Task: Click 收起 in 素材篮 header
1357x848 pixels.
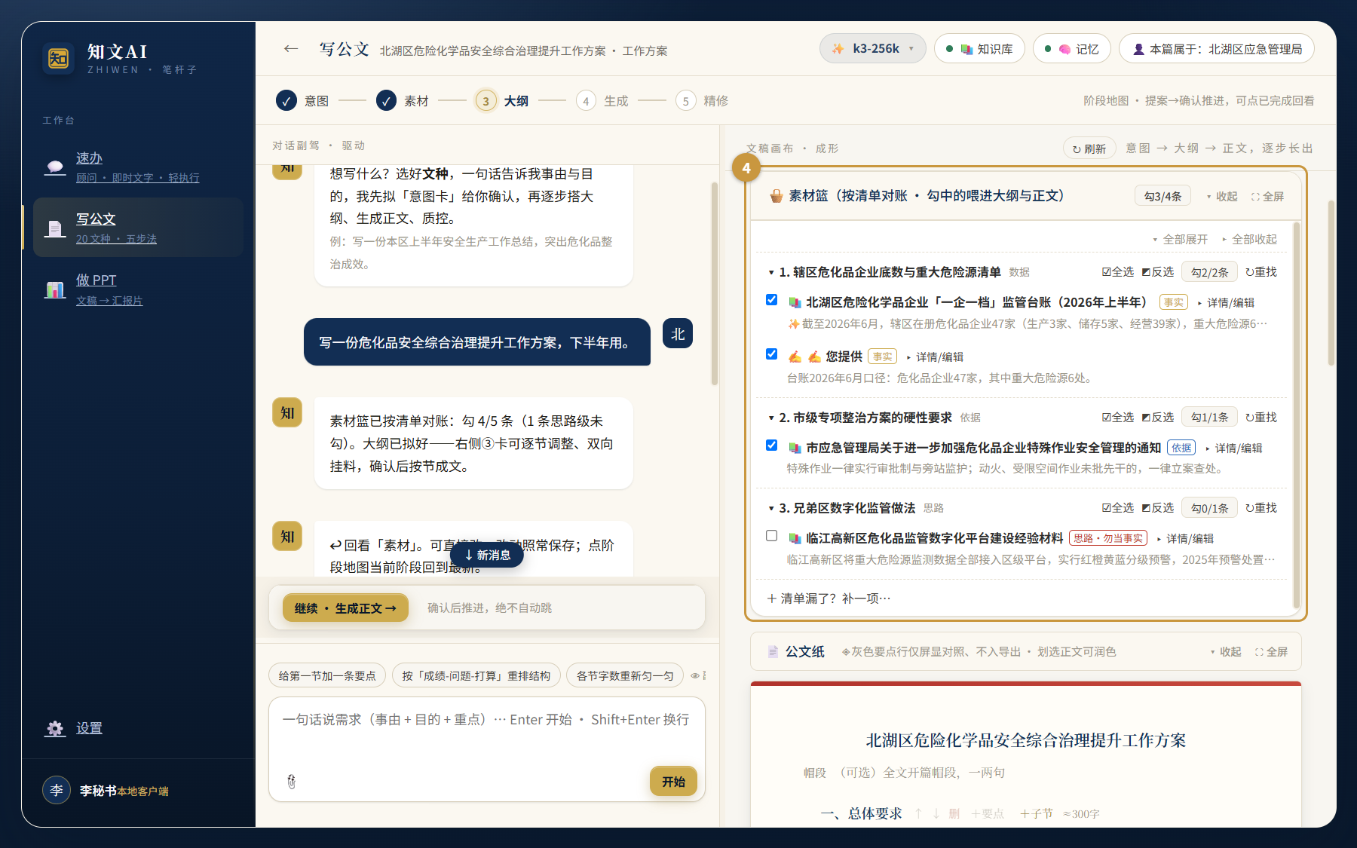Action: pyautogui.click(x=1222, y=196)
